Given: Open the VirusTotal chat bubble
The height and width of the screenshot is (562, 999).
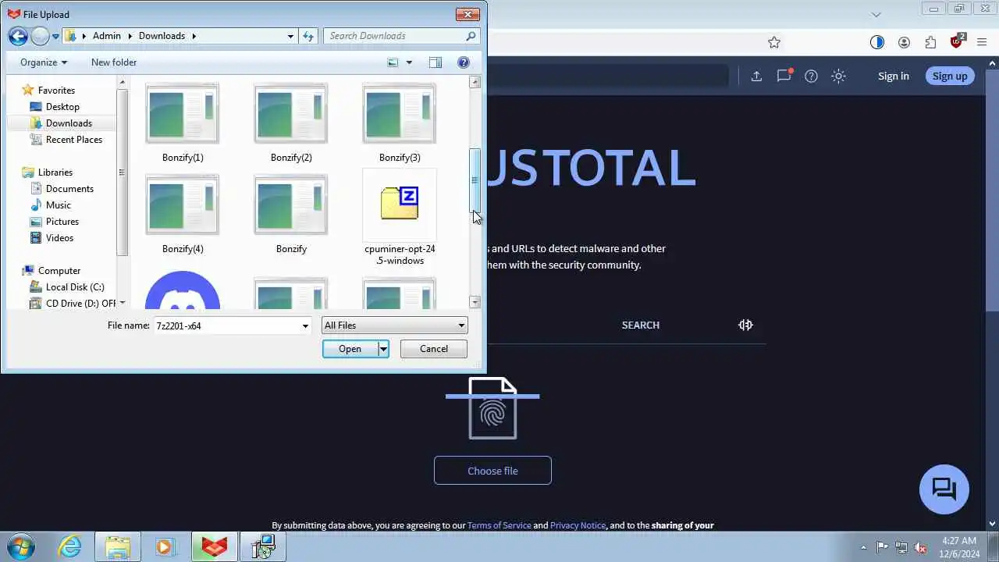Looking at the screenshot, I should click(x=944, y=489).
